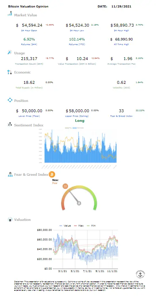Click the $58,000.00 ceiling price
Image resolution: width=156 pixels, height=299 pixels.
click(77, 111)
